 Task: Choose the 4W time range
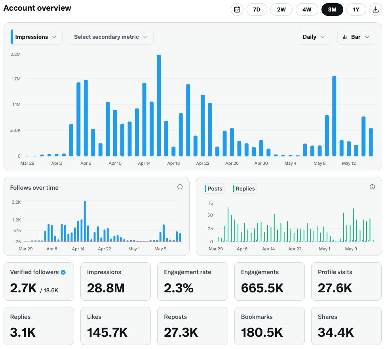(307, 10)
